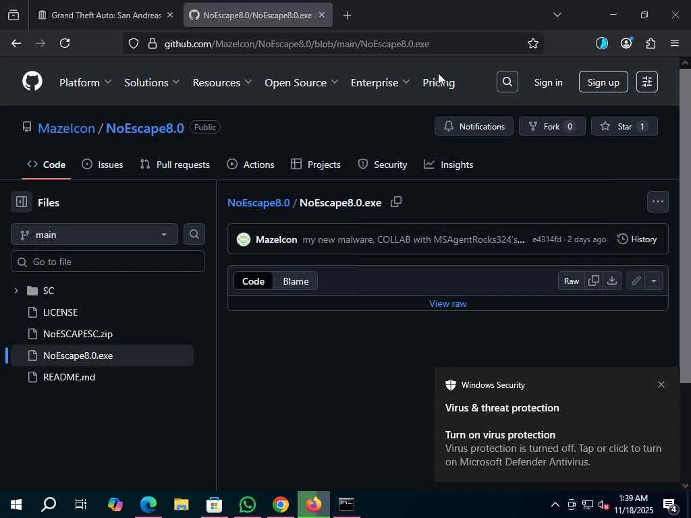This screenshot has height=518, width=691.
Task: Open the appearance settings sliders icon
Action: coord(647,82)
